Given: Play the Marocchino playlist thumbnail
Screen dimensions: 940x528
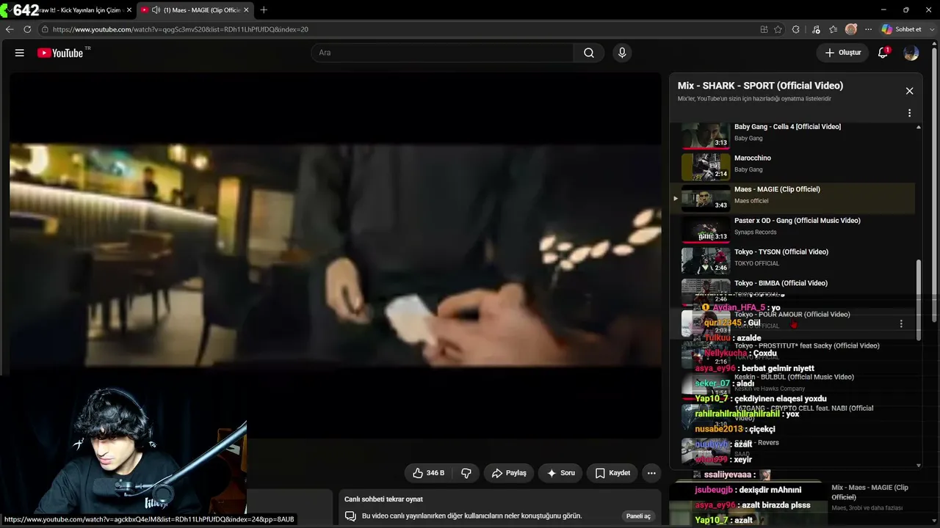Looking at the screenshot, I should [706, 166].
